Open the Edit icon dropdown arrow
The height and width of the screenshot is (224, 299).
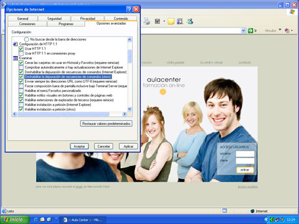tap(164, 21)
